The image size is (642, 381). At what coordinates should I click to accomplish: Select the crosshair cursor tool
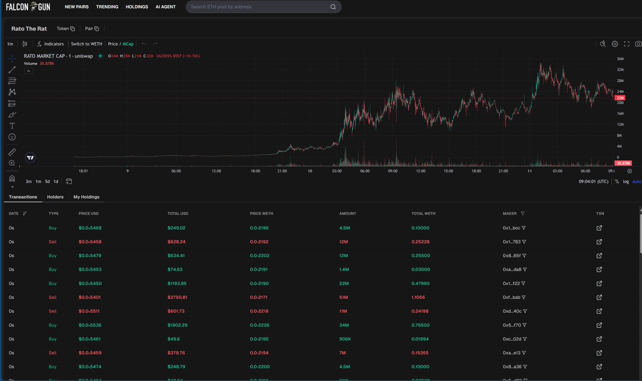(12, 58)
